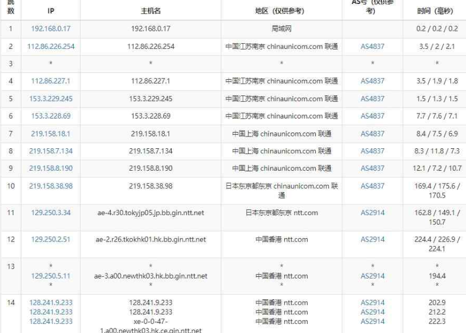Open IP 129.250.5.11 in hop 13
Screen dimensions: 466x333
point(51,276)
